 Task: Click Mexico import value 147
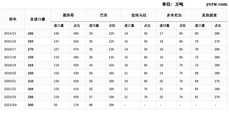[56, 41]
